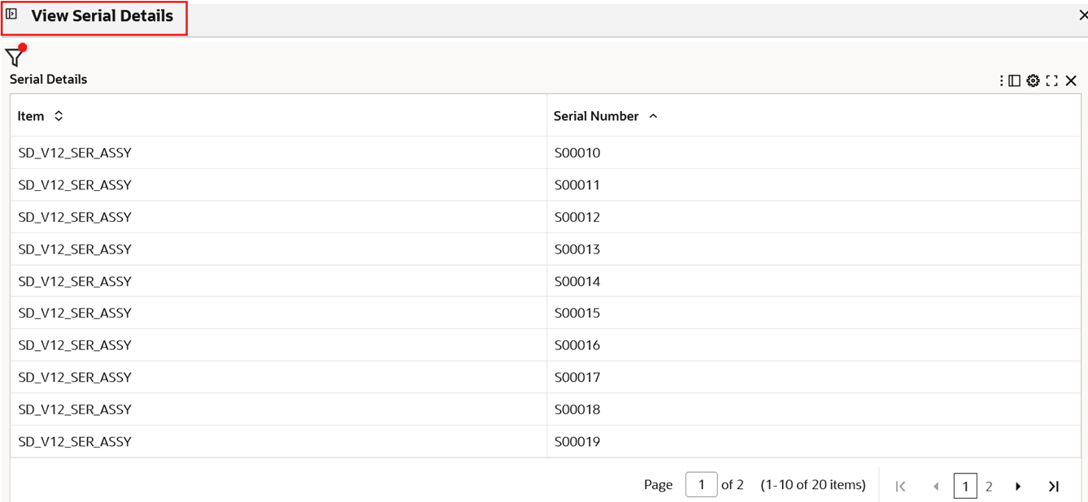Close the View Serial Details drawer

(1082, 15)
